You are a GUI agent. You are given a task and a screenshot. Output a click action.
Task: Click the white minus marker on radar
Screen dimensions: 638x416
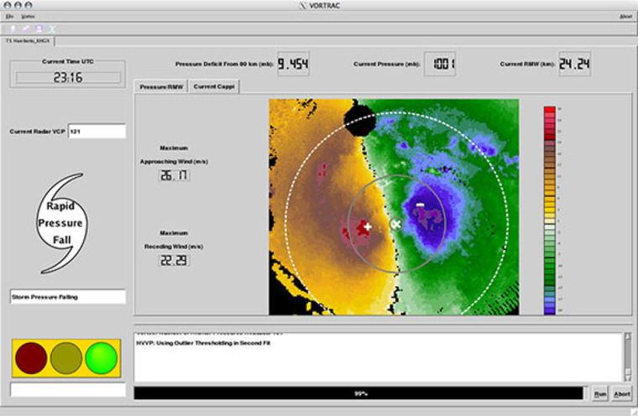[420, 205]
